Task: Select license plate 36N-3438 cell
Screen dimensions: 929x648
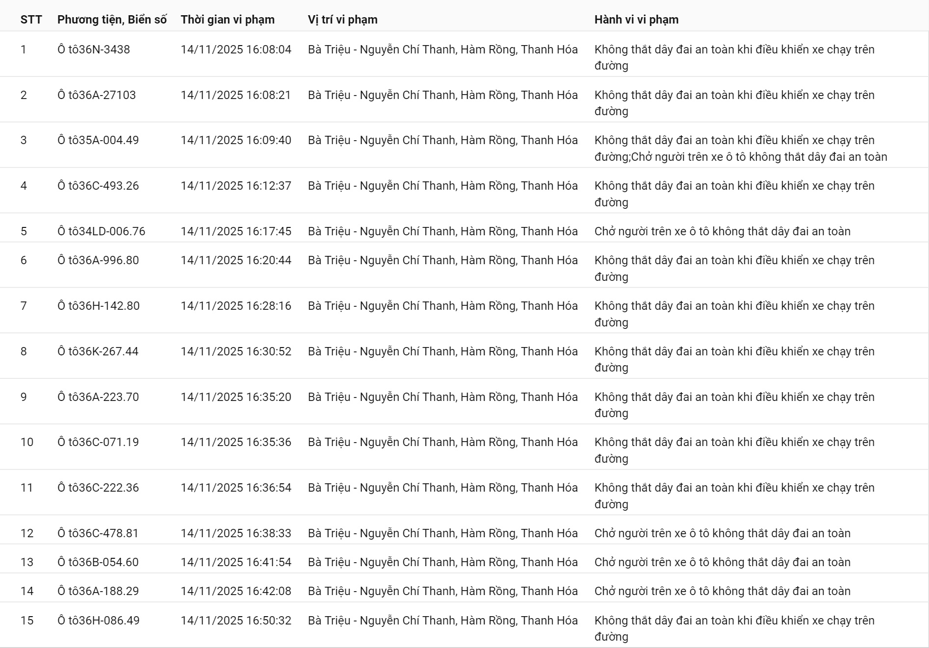Action: pyautogui.click(x=94, y=50)
